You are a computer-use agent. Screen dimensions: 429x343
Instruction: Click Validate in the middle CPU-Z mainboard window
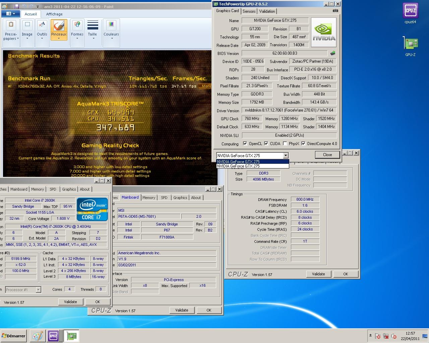pyautogui.click(x=182, y=310)
